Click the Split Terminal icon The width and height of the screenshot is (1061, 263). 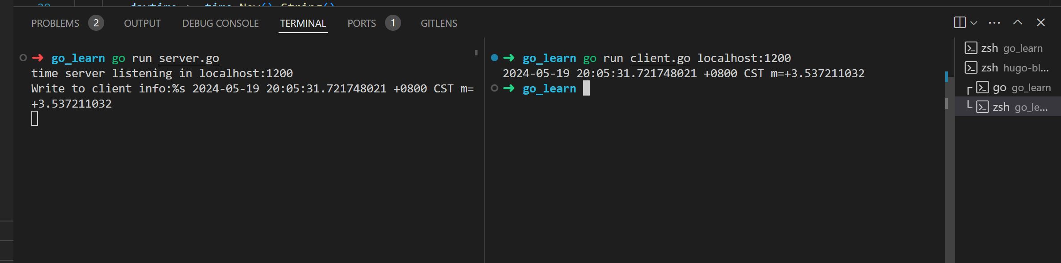(960, 23)
